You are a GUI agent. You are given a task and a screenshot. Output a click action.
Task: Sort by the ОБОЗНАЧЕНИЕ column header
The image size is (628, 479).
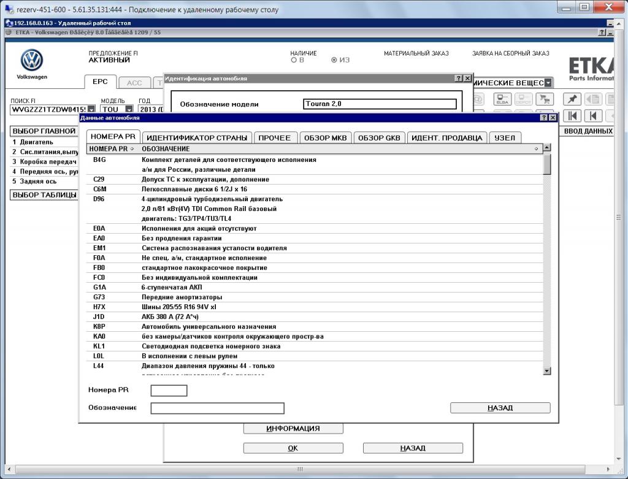point(340,149)
